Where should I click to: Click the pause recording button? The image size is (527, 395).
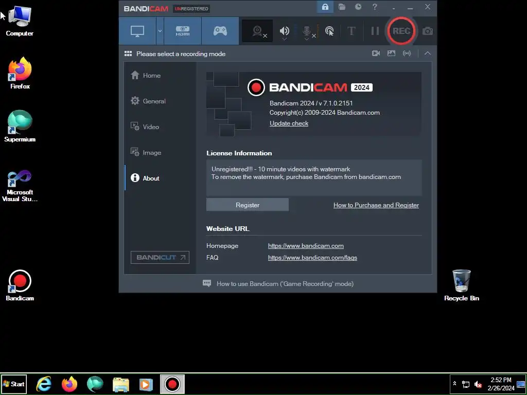(375, 31)
